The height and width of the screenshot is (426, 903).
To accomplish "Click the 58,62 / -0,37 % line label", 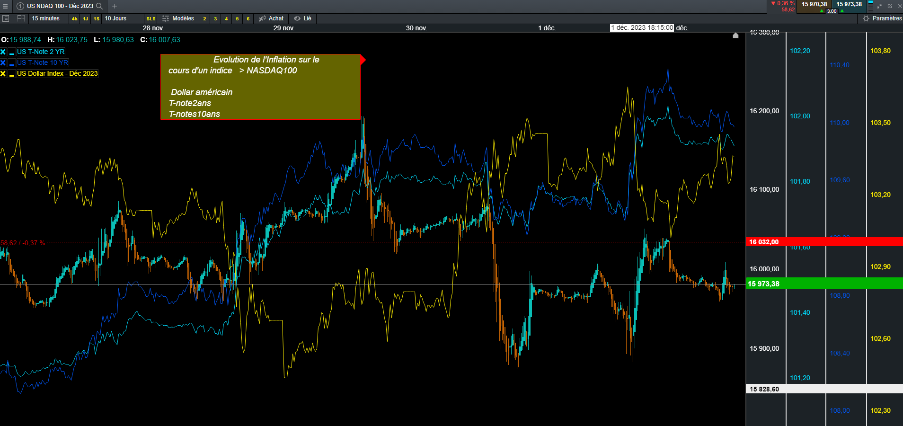I will 23,243.
